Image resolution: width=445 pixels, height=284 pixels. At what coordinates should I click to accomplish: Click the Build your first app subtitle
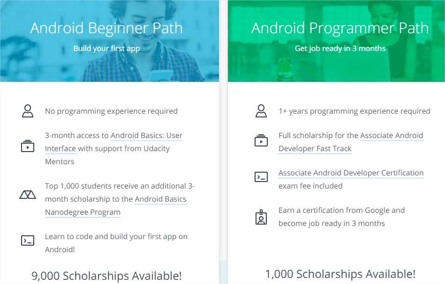click(x=106, y=48)
